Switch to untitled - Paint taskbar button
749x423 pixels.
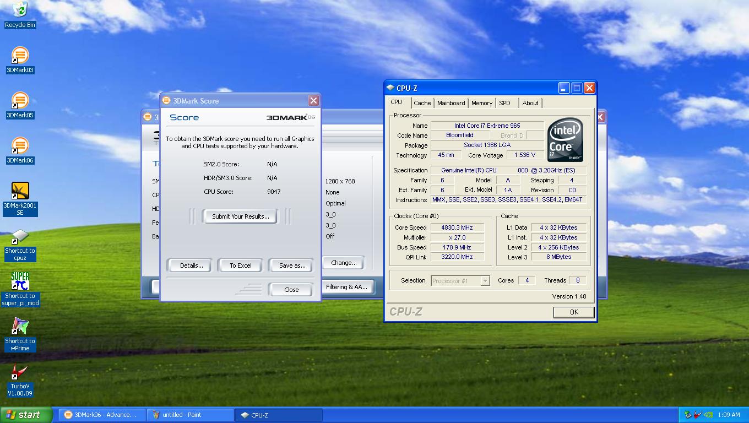(x=190, y=415)
